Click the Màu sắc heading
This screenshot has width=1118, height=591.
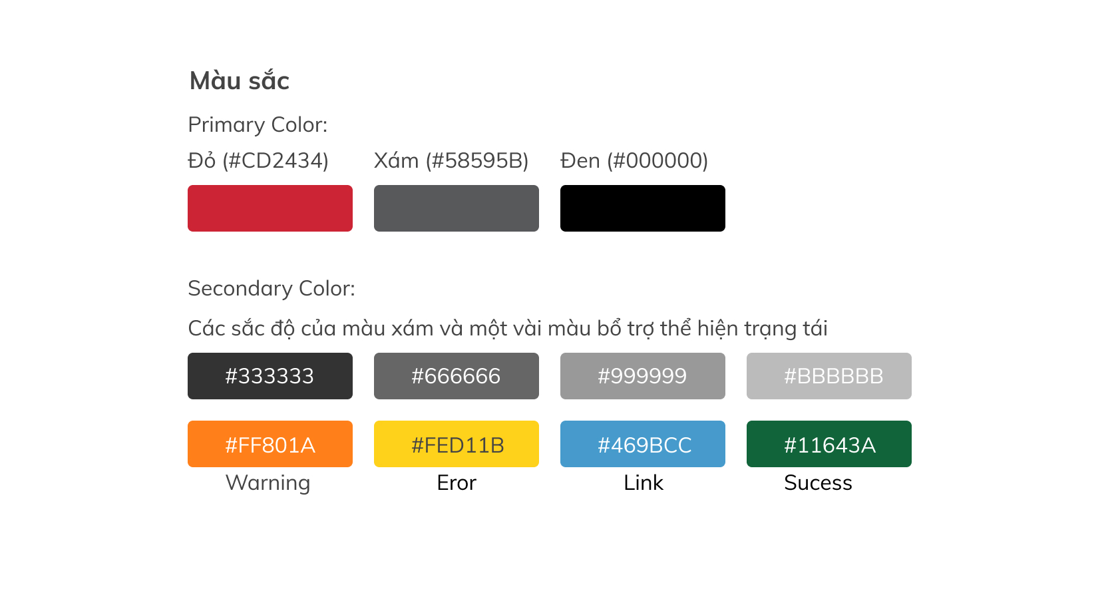tap(240, 81)
